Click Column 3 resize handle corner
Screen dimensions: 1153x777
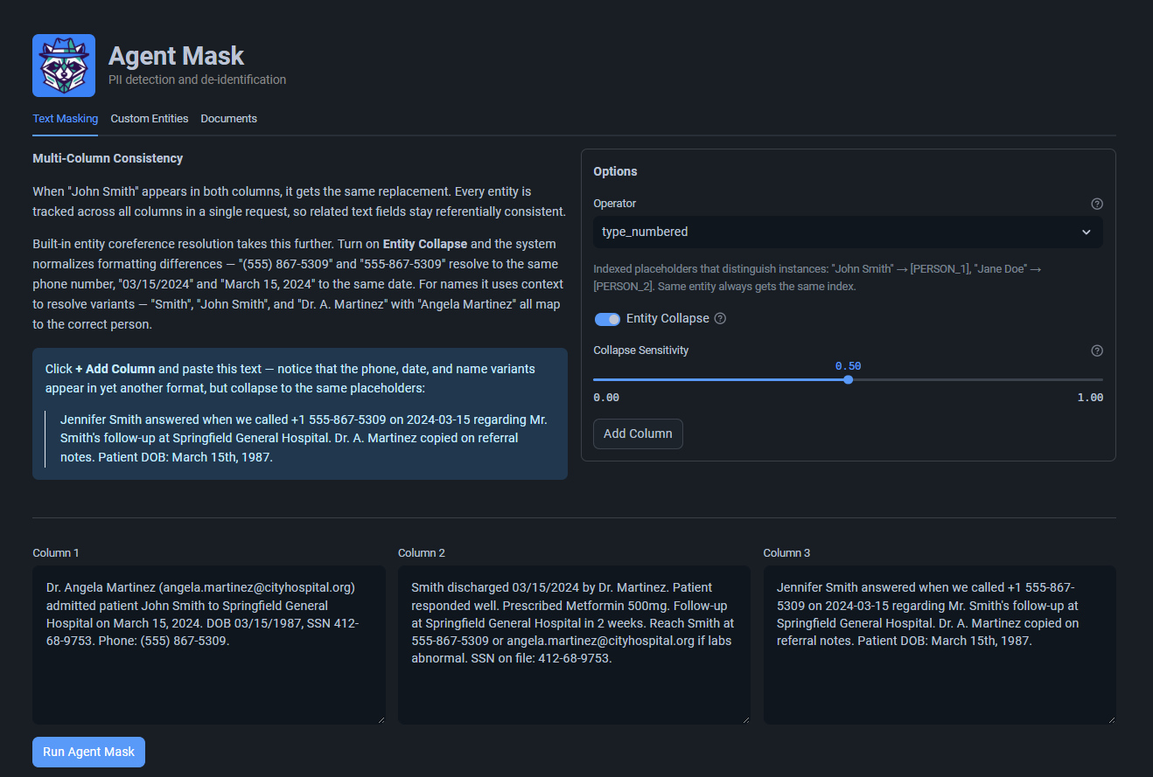(x=1111, y=718)
